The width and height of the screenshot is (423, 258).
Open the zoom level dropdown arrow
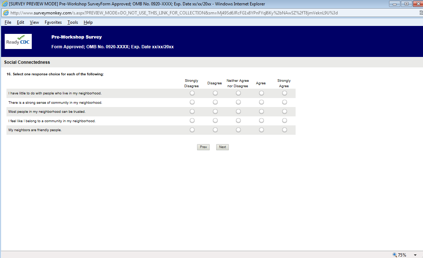click(x=415, y=255)
